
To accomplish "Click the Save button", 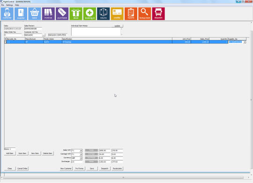I will 92,169.
